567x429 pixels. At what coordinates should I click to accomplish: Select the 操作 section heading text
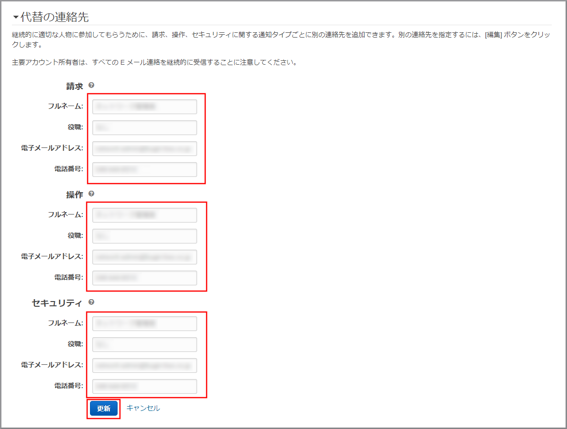coord(74,195)
